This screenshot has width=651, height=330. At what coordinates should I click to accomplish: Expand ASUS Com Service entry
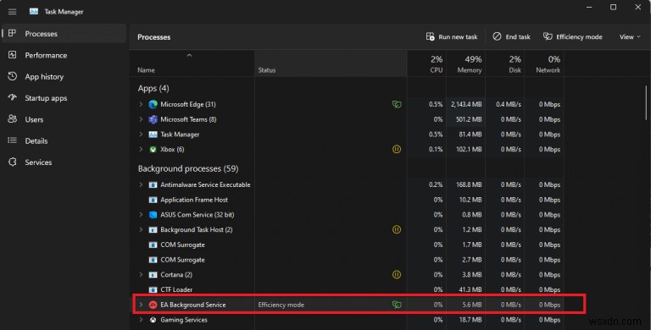(141, 215)
